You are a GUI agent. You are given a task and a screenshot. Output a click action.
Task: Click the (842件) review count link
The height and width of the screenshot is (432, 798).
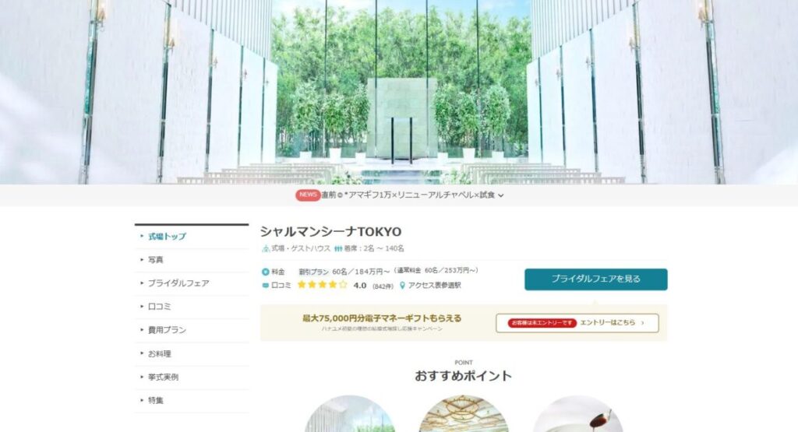point(383,286)
